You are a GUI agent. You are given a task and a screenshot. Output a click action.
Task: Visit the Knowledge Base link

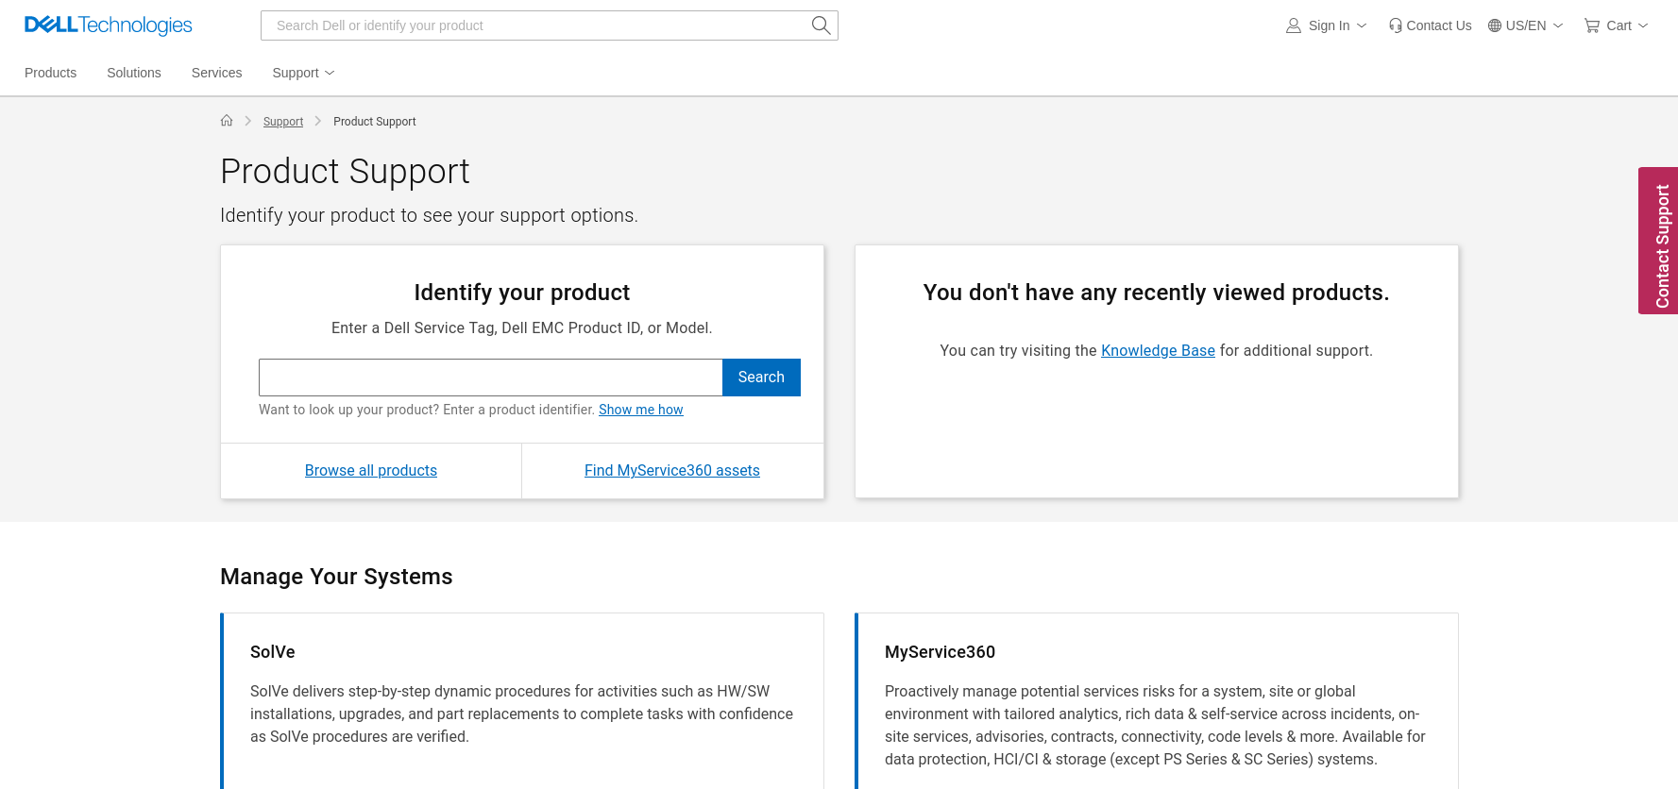[1158, 351]
